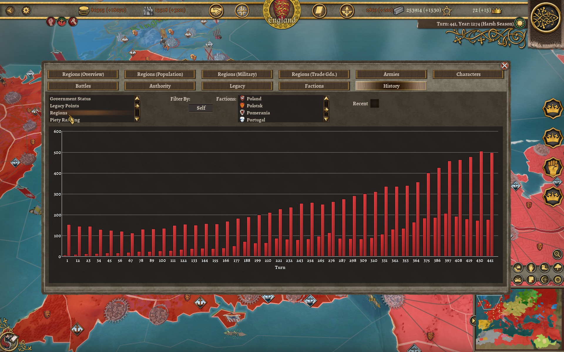The image size is (564, 352).
Task: Click the legacy star wreath icon
Action: point(447,11)
